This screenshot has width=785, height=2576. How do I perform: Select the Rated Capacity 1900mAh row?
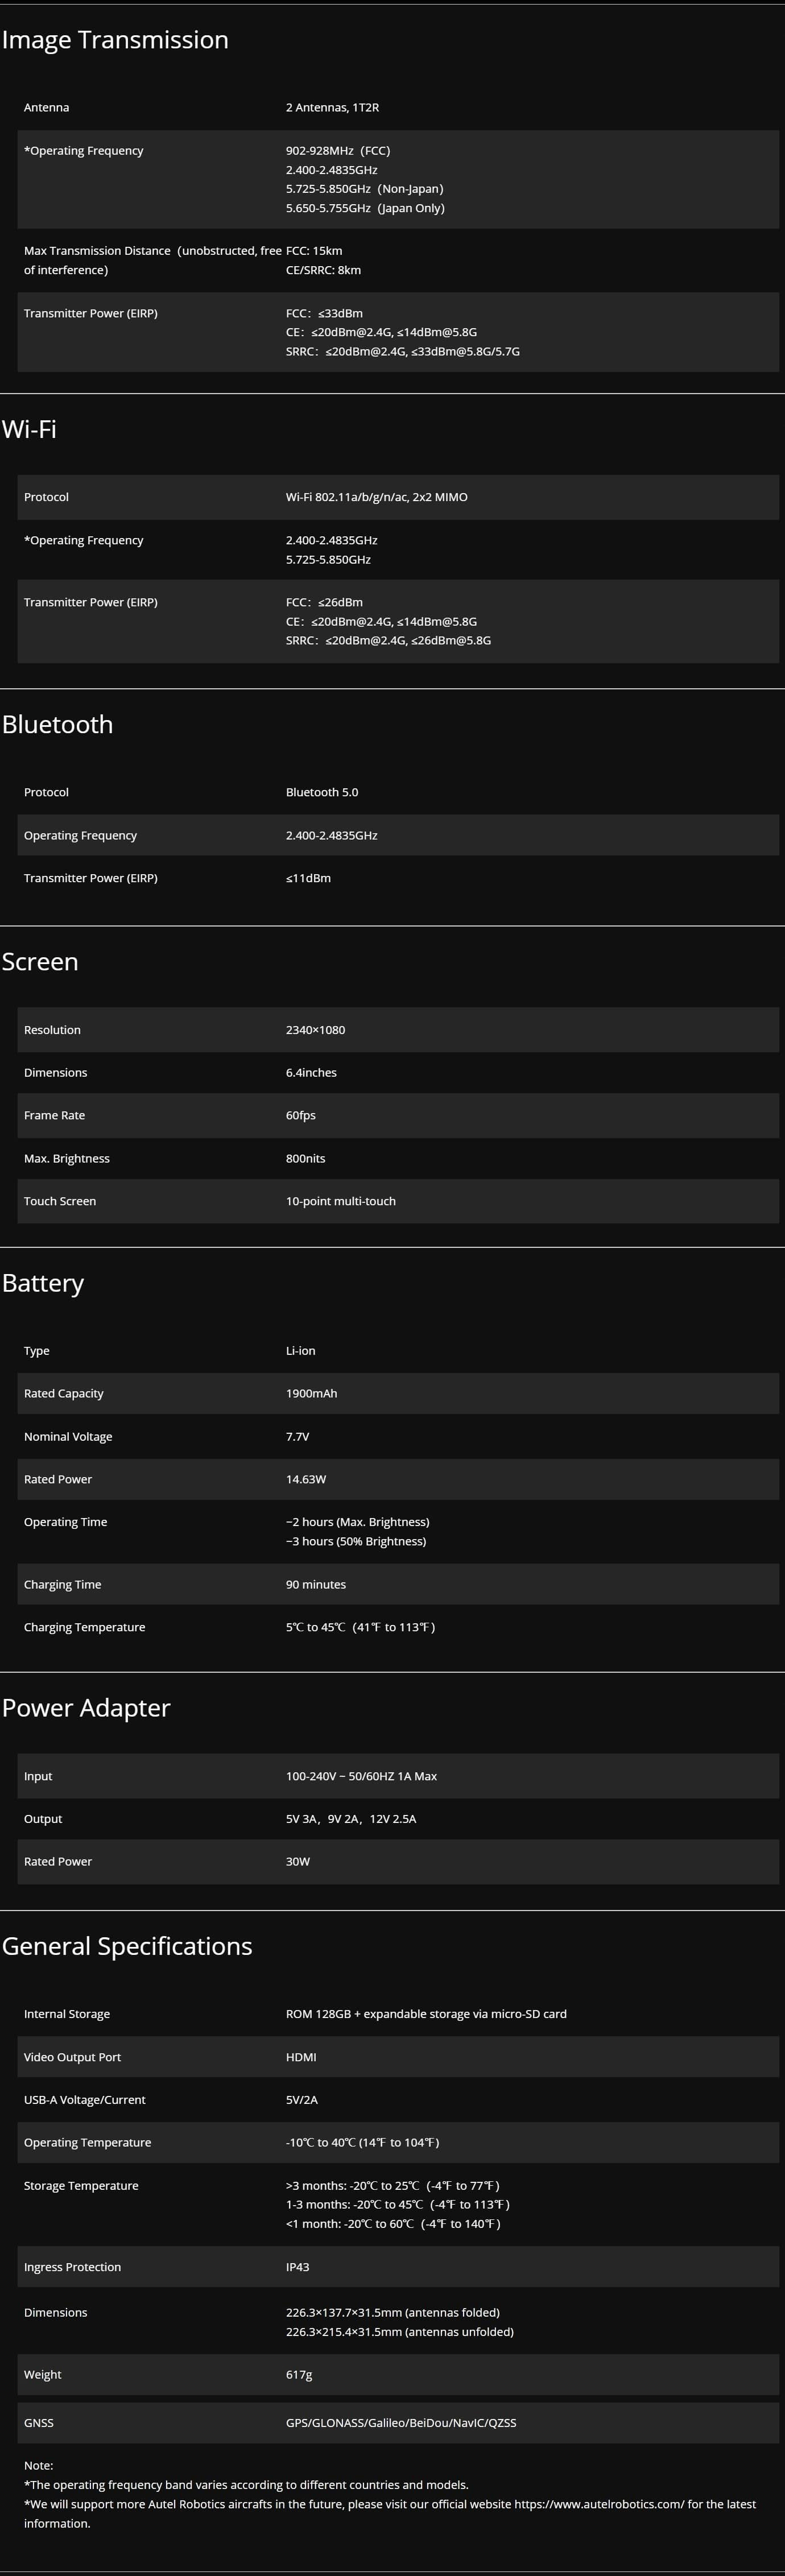(398, 1393)
